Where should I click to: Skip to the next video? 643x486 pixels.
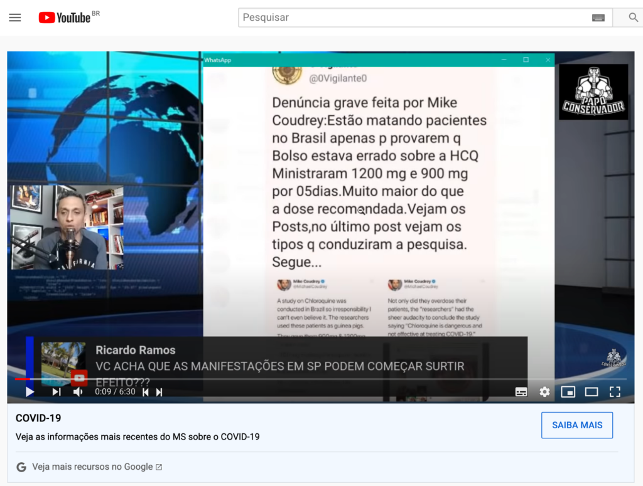pos(57,392)
